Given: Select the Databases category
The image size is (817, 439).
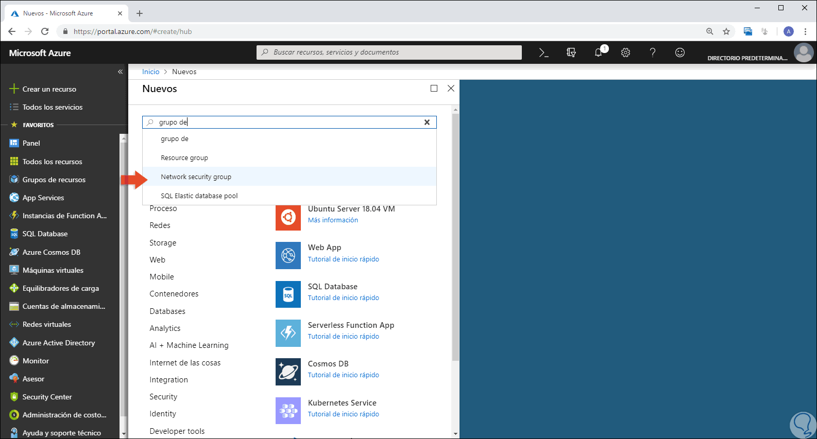Looking at the screenshot, I should pos(167,311).
